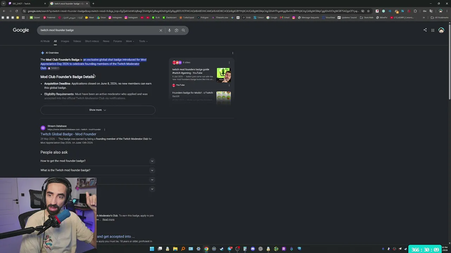Click the Google search input field
This screenshot has height=253, width=451.
(99, 30)
